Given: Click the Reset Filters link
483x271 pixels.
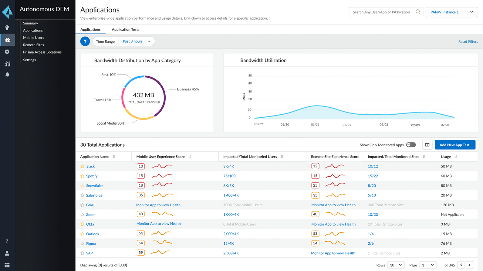Looking at the screenshot, I should tap(468, 42).
